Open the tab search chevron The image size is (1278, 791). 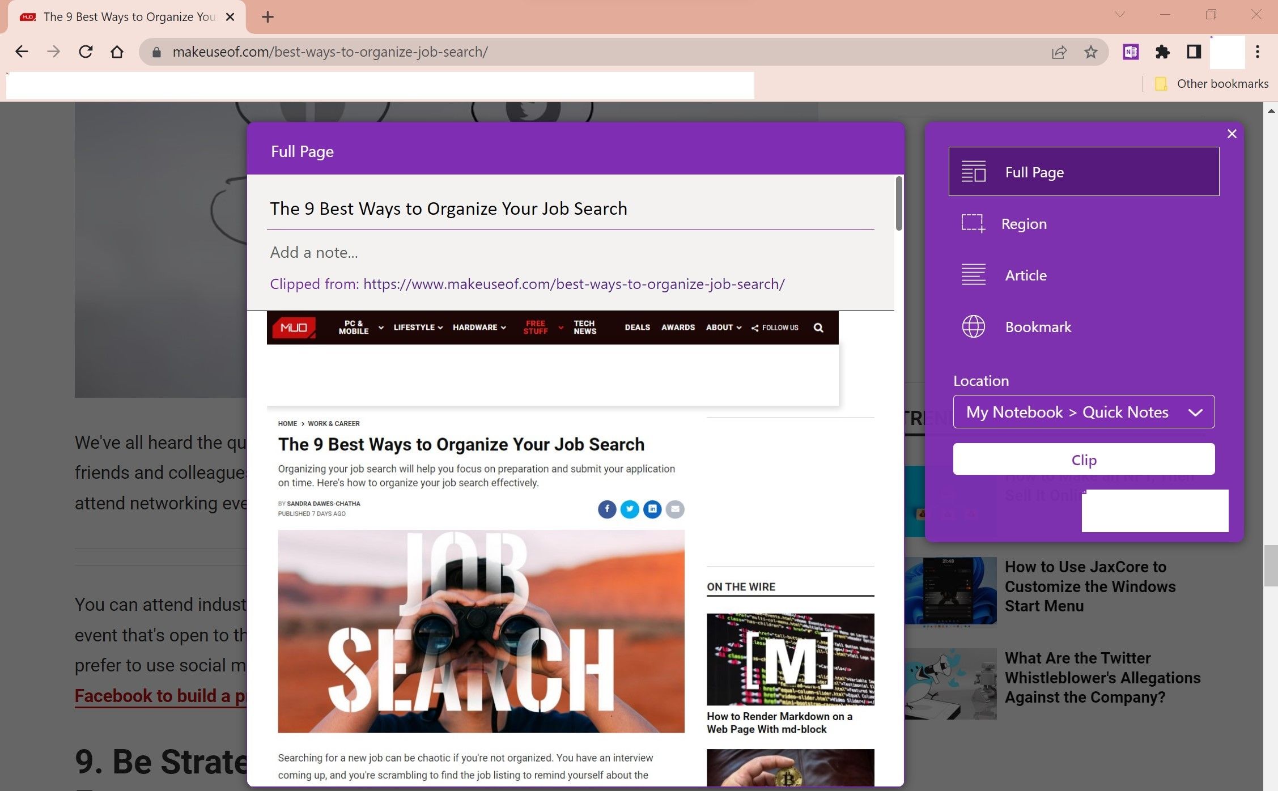[1119, 15]
